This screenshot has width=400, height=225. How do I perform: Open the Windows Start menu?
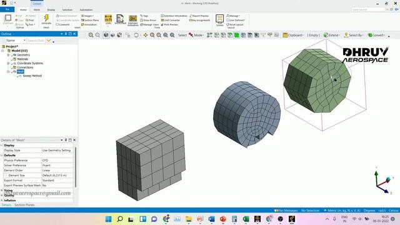tap(108, 219)
